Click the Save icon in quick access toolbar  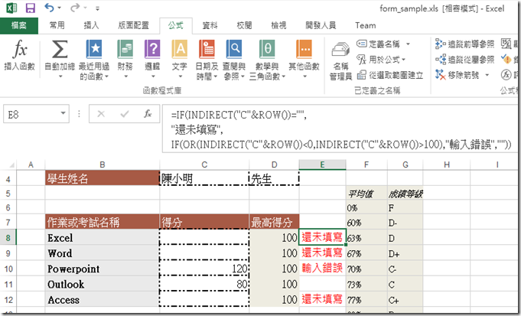31,8
